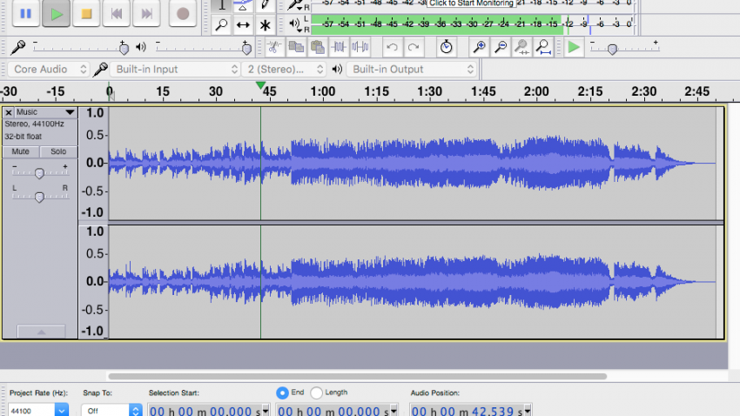Adjust the Music track gain slider
This screenshot has width=740, height=416.
(x=40, y=172)
